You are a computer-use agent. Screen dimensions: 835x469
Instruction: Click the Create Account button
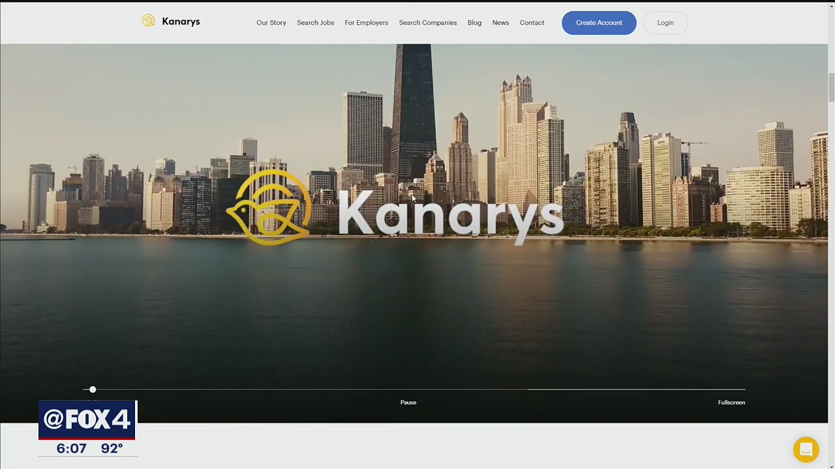pyautogui.click(x=599, y=23)
